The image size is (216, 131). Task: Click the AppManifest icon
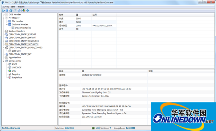[x=6, y=58]
